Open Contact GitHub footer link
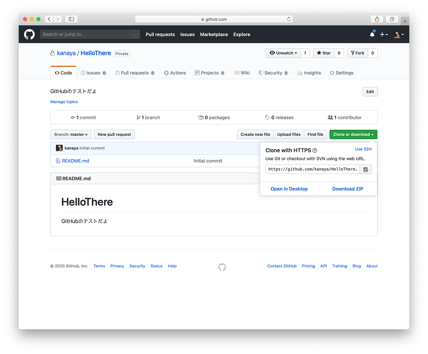Viewport: 428px width, 354px height. pos(282,266)
